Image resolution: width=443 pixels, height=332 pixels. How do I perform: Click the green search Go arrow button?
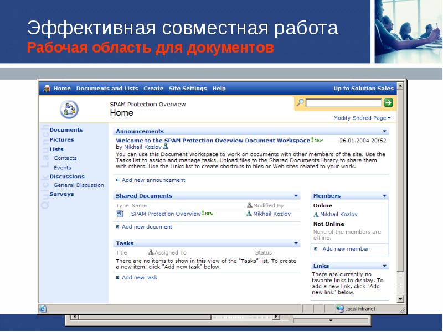coord(388,102)
